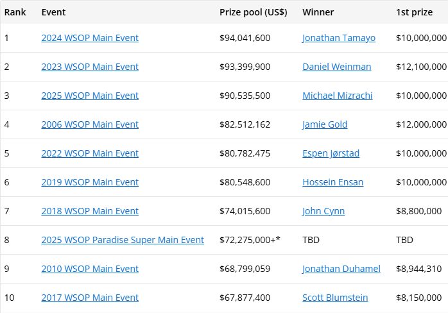Click the Jamie Gold winner link
The image size is (448, 313).
[325, 124]
